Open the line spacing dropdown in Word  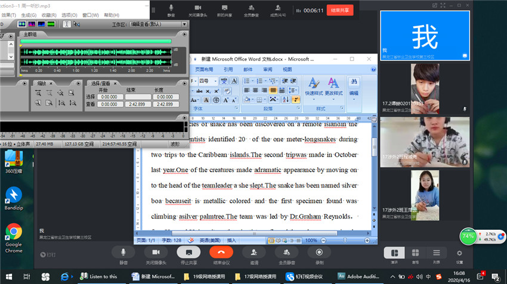coord(292,90)
